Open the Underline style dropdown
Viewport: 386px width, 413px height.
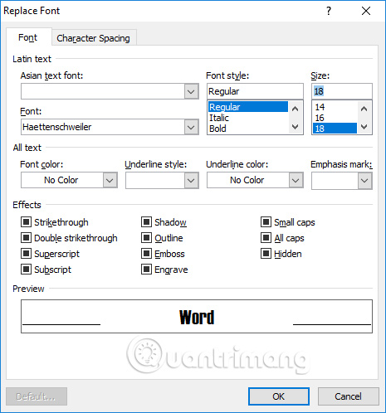click(x=191, y=181)
